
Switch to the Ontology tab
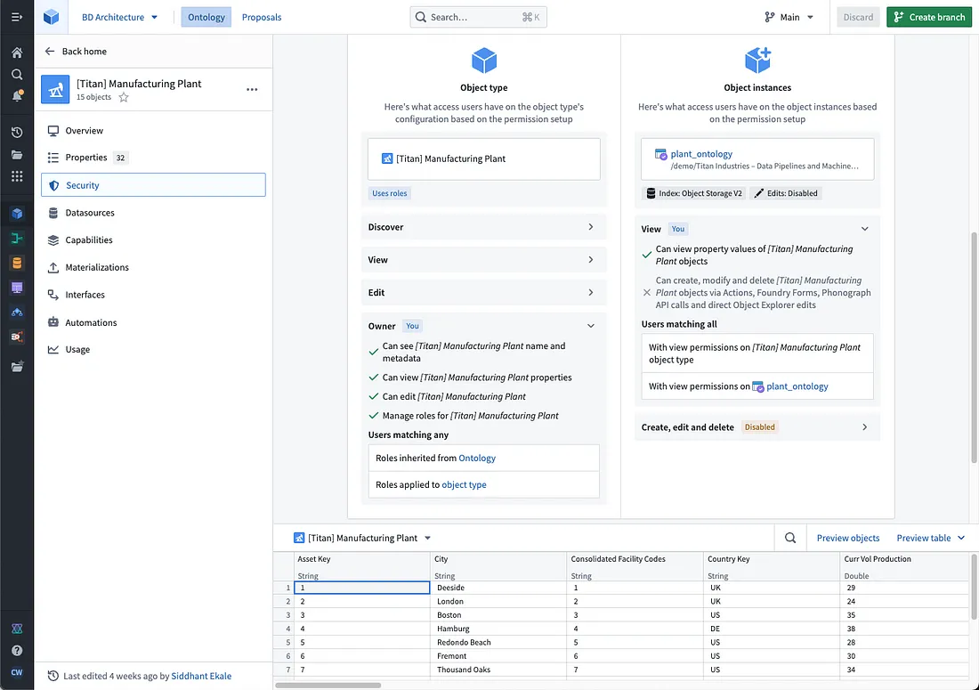206,17
